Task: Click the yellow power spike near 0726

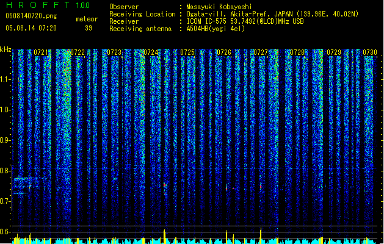Action: pyautogui.click(x=226, y=237)
